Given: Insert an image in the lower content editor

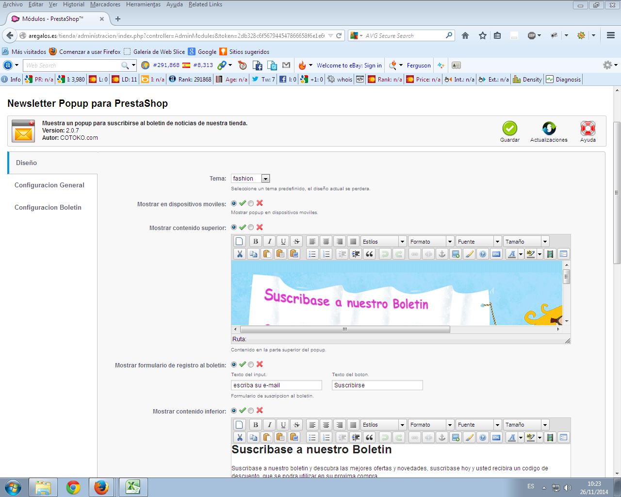Looking at the screenshot, I should [x=455, y=437].
